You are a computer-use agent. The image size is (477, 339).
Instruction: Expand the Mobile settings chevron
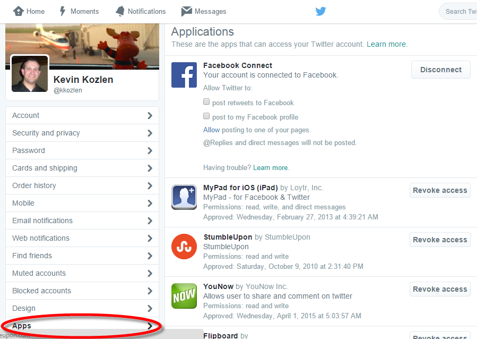[x=150, y=203]
